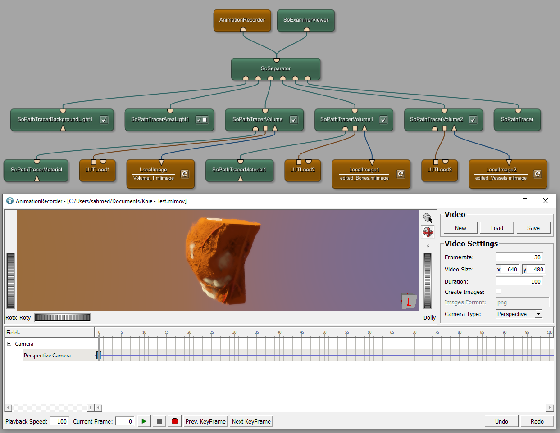The image size is (560, 433).
Task: Expand the extra viewer controls chevron
Action: pos(428,246)
